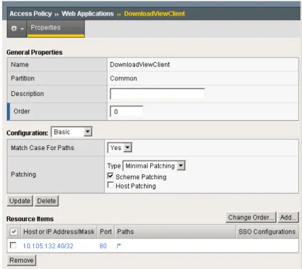Click the Patching row label

coord(24,174)
